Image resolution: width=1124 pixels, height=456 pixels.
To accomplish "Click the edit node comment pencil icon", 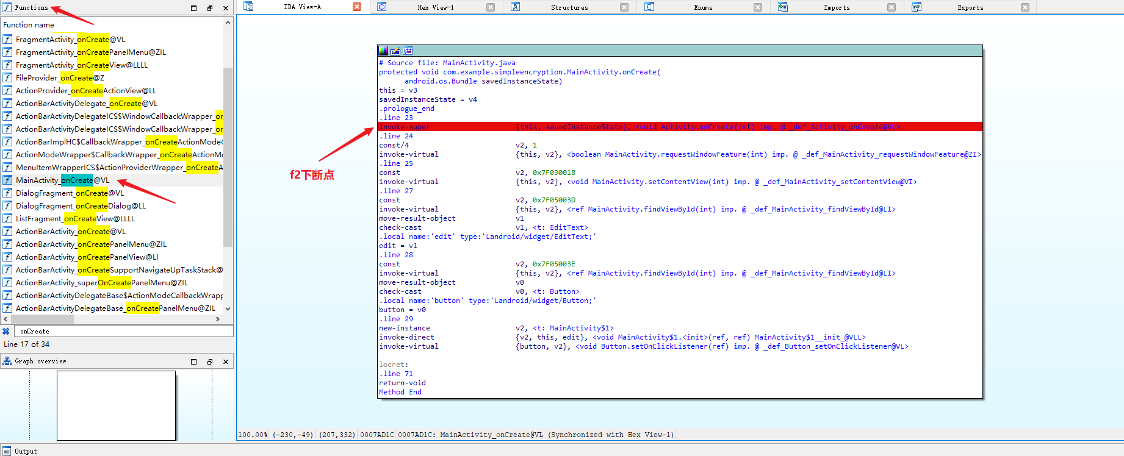I will pos(395,51).
